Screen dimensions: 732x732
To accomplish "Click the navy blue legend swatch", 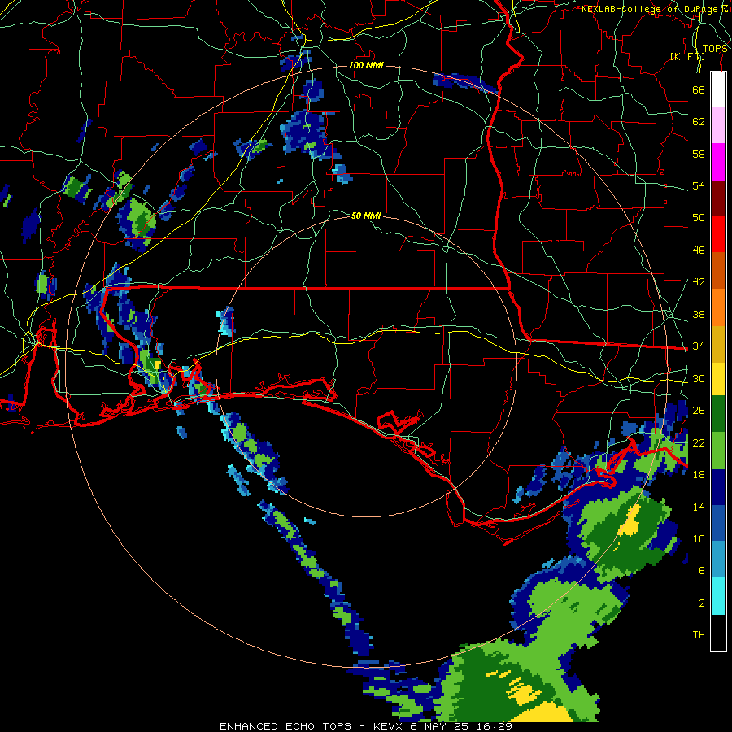I will coord(718,487).
